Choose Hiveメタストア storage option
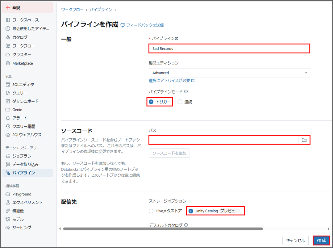Image resolution: width=333 pixels, height=248 pixels. (x=151, y=211)
